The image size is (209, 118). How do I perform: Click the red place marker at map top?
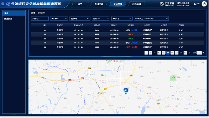tap(114, 61)
